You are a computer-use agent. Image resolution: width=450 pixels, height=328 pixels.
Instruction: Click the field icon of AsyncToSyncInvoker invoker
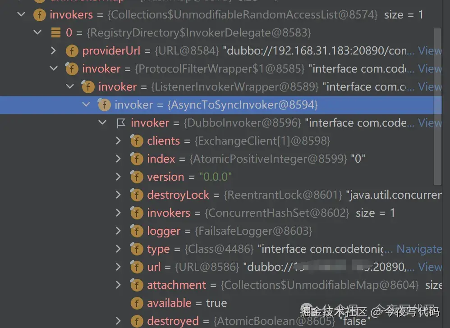point(104,105)
